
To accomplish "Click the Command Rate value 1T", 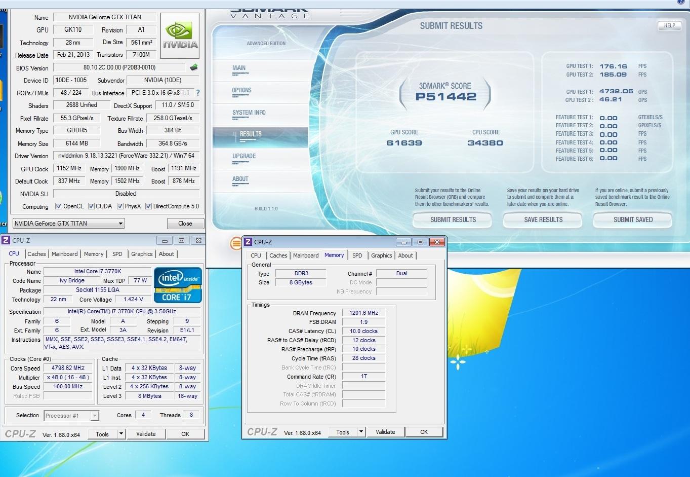I will pos(364,376).
